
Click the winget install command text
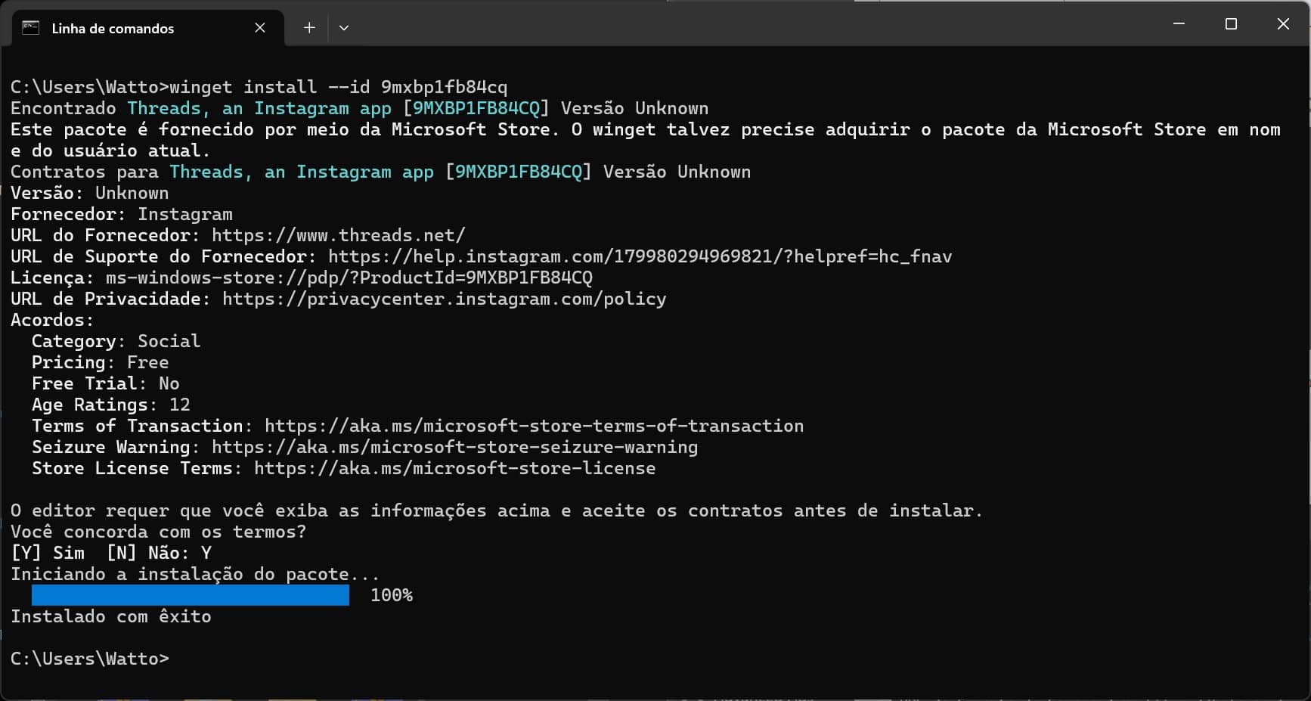click(x=338, y=87)
